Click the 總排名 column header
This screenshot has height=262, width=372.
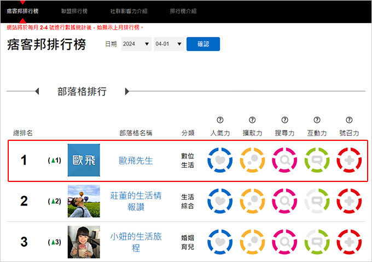click(23, 133)
